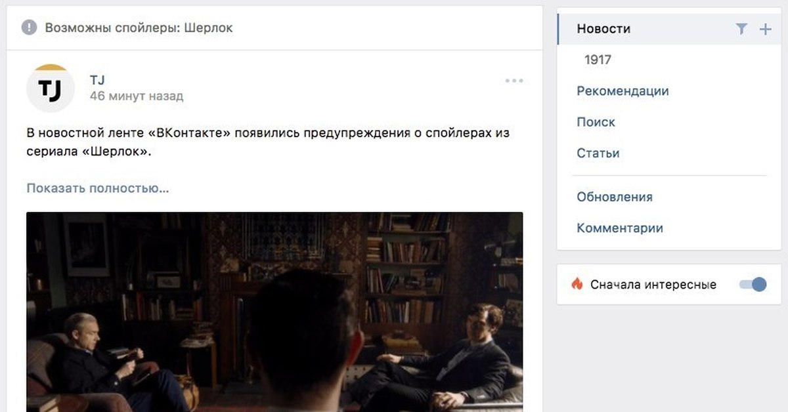The height and width of the screenshot is (412, 788).
Task: Add a new news tab with plus icon
Action: coord(765,29)
